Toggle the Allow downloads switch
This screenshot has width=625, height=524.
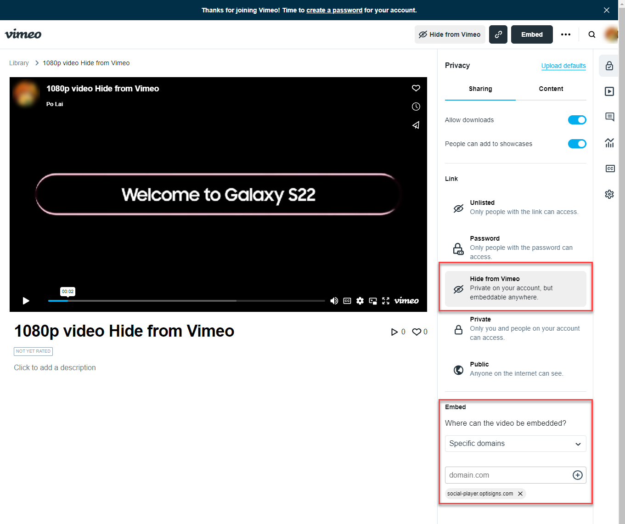(x=577, y=120)
